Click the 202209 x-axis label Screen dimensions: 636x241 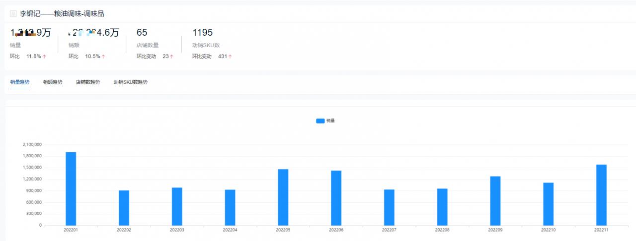click(x=495, y=230)
